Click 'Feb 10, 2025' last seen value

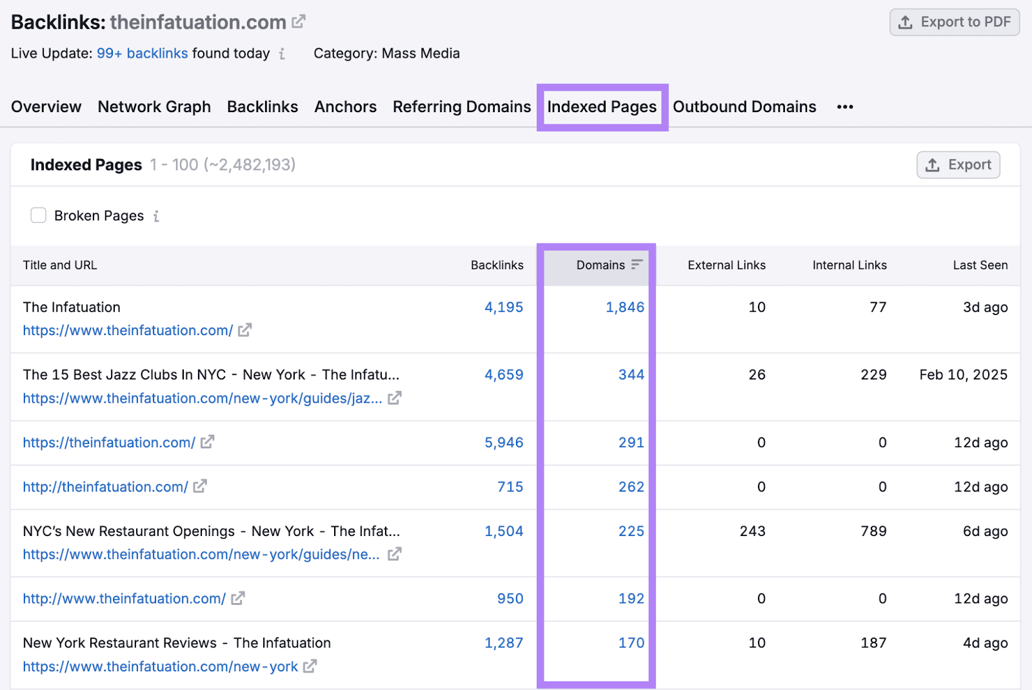[x=963, y=375]
